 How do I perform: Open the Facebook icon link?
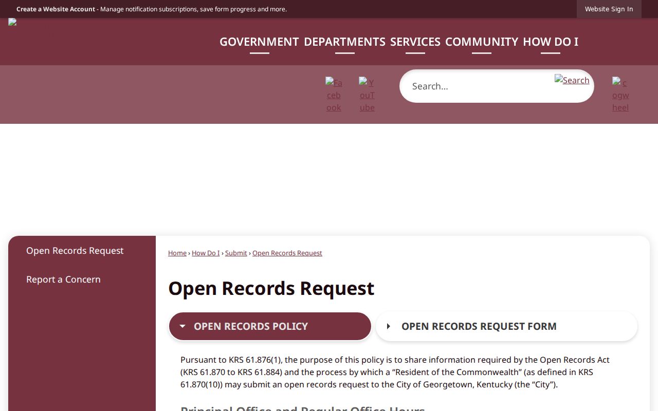(x=334, y=95)
